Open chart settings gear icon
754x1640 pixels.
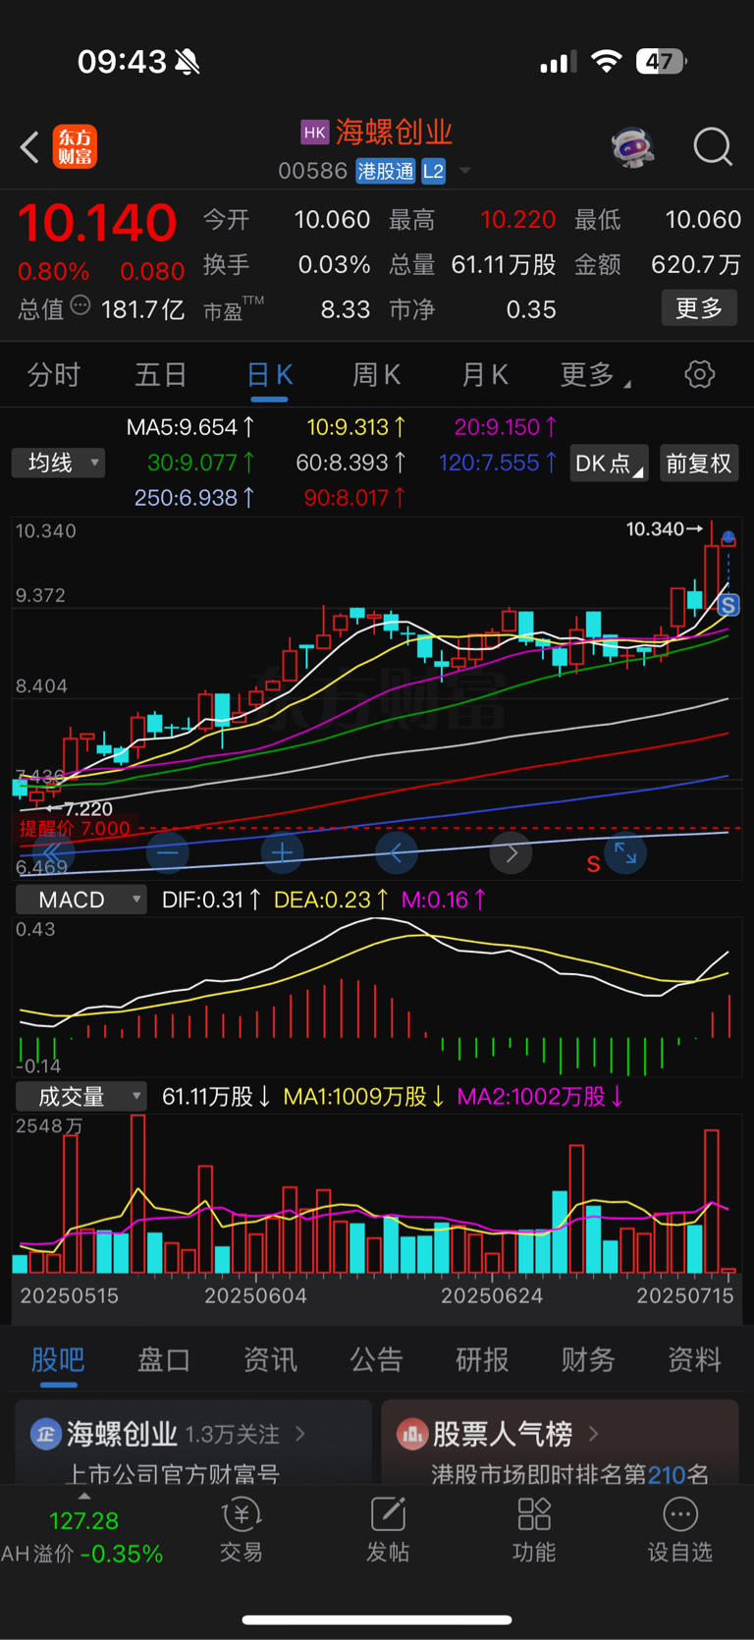click(x=699, y=374)
